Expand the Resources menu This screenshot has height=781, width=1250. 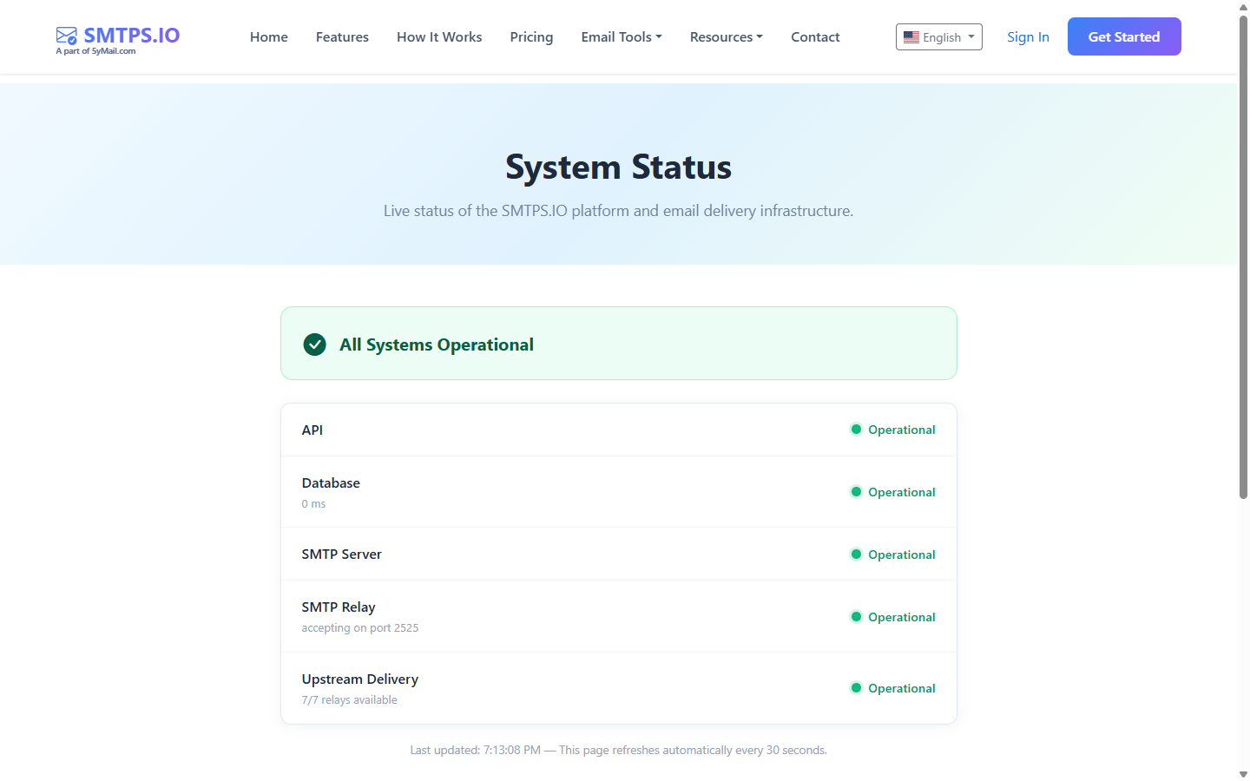point(727,36)
